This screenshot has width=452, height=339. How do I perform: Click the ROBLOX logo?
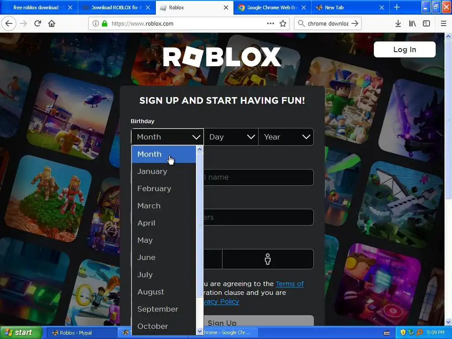tap(222, 56)
